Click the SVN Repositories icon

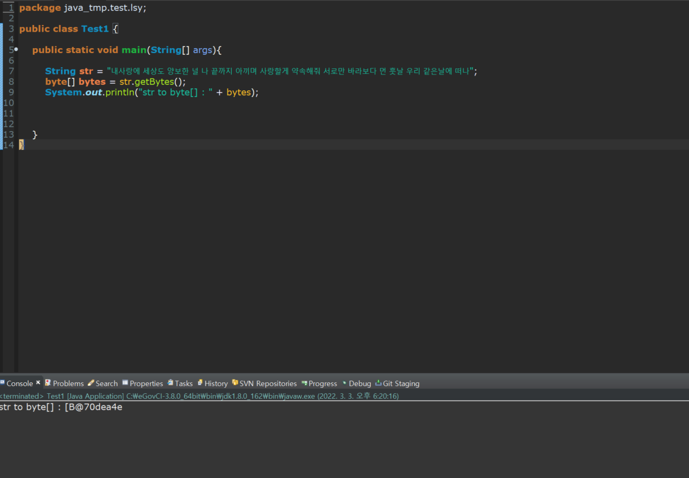pos(235,383)
